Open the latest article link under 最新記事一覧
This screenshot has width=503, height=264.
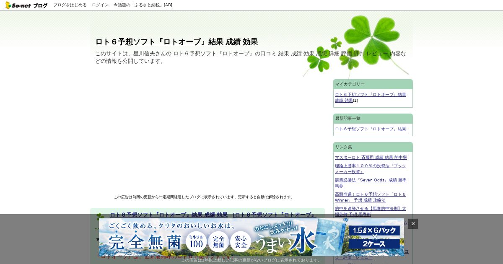click(372, 129)
